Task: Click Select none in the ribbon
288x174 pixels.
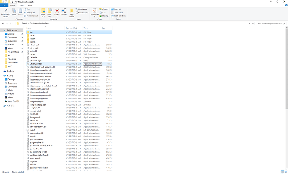Action: (x=117, y=13)
